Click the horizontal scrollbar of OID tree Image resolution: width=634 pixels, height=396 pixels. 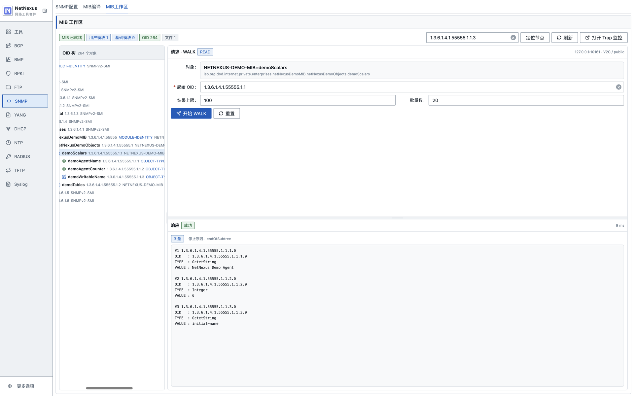click(109, 388)
